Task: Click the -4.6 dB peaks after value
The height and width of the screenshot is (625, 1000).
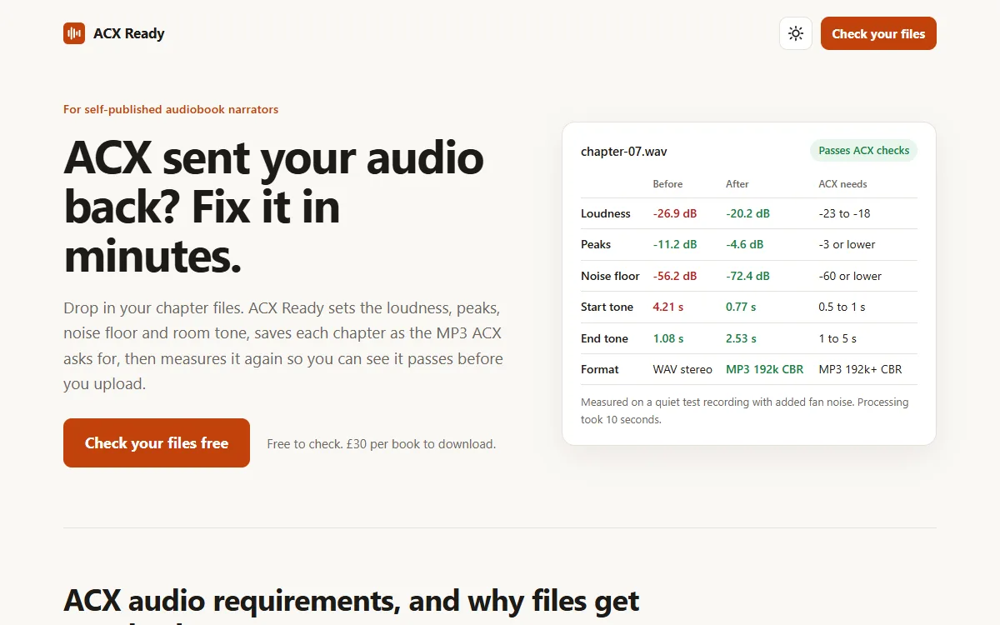Action: [744, 244]
